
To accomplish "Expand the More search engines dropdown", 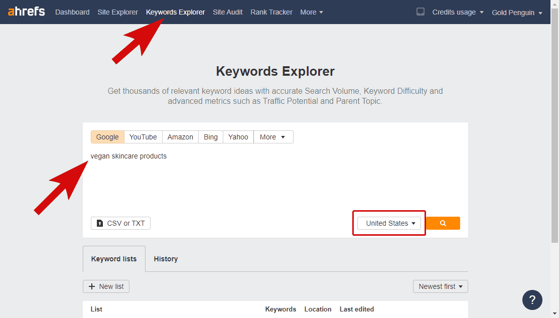I will tap(273, 137).
